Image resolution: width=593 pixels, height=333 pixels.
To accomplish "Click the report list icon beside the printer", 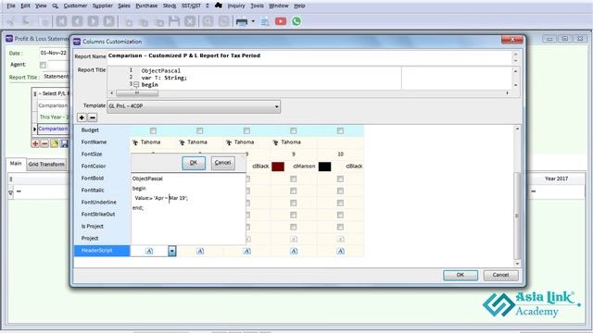I will point(265,21).
